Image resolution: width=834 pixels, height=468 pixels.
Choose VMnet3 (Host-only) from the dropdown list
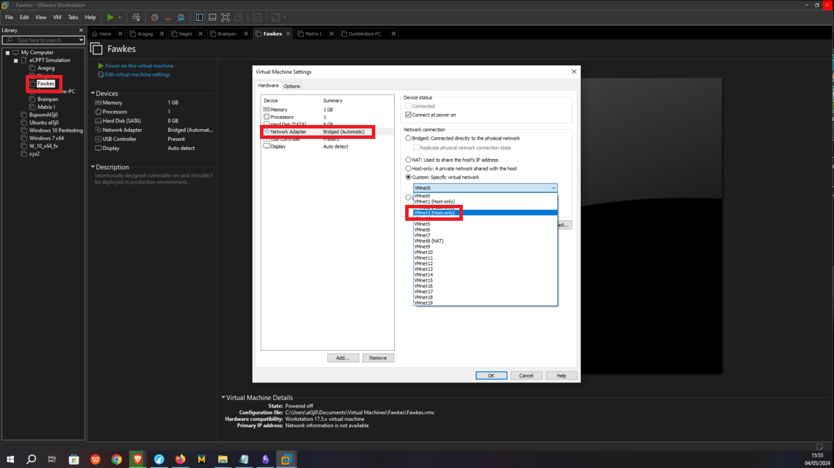tap(485, 212)
